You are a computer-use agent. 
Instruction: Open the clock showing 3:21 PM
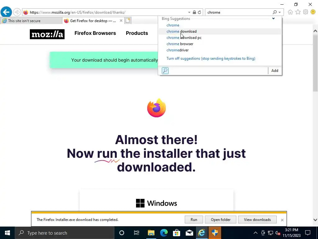pyautogui.click(x=291, y=233)
